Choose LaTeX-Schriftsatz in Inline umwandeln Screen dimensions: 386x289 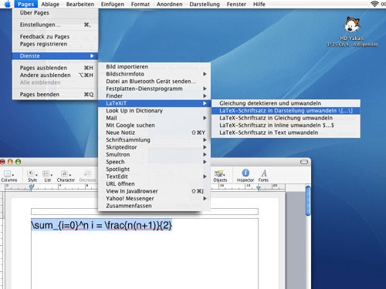[x=286, y=126]
